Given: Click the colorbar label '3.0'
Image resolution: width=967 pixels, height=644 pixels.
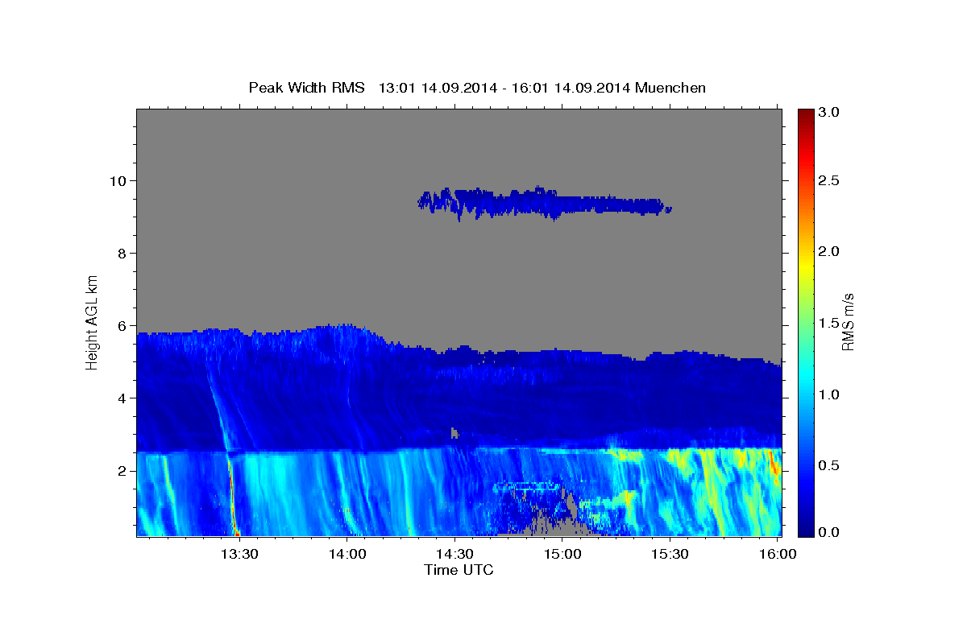Looking at the screenshot, I should pyautogui.click(x=830, y=113).
